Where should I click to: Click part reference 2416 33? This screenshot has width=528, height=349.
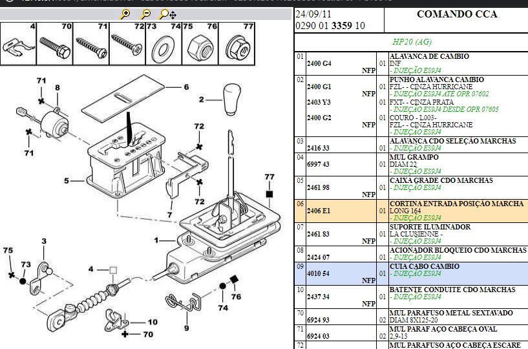(x=318, y=148)
